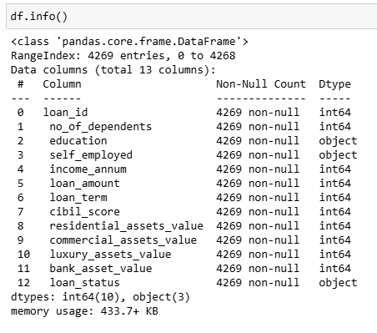Viewport: 377px width, 333px height.
Task: Click the 'Column' header text
Action: pos(62,84)
